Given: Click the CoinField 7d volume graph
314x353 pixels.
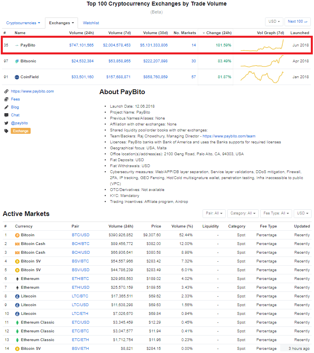Looking at the screenshot, I should 262,77.
